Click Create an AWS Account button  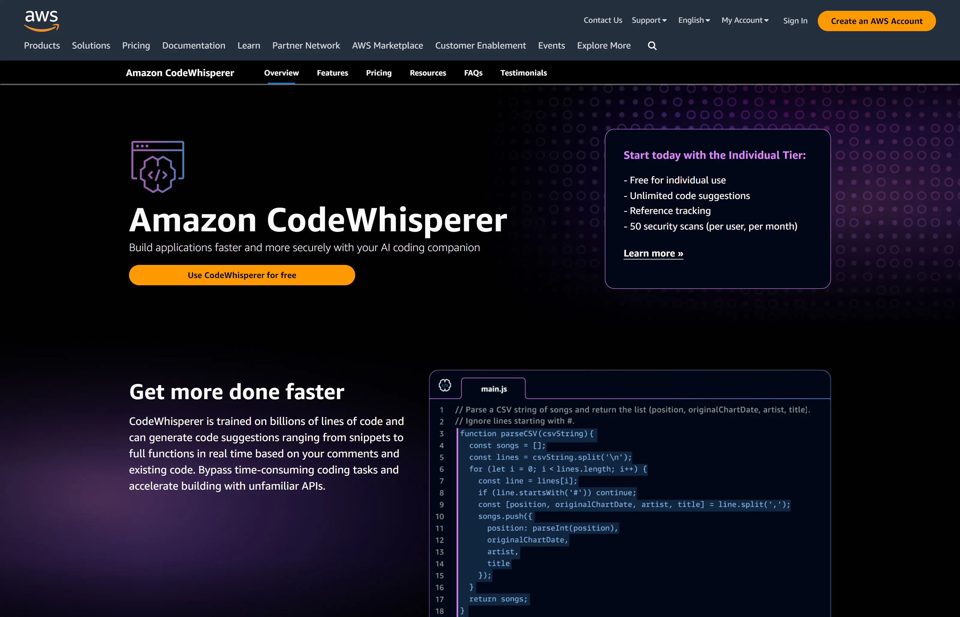(x=876, y=21)
